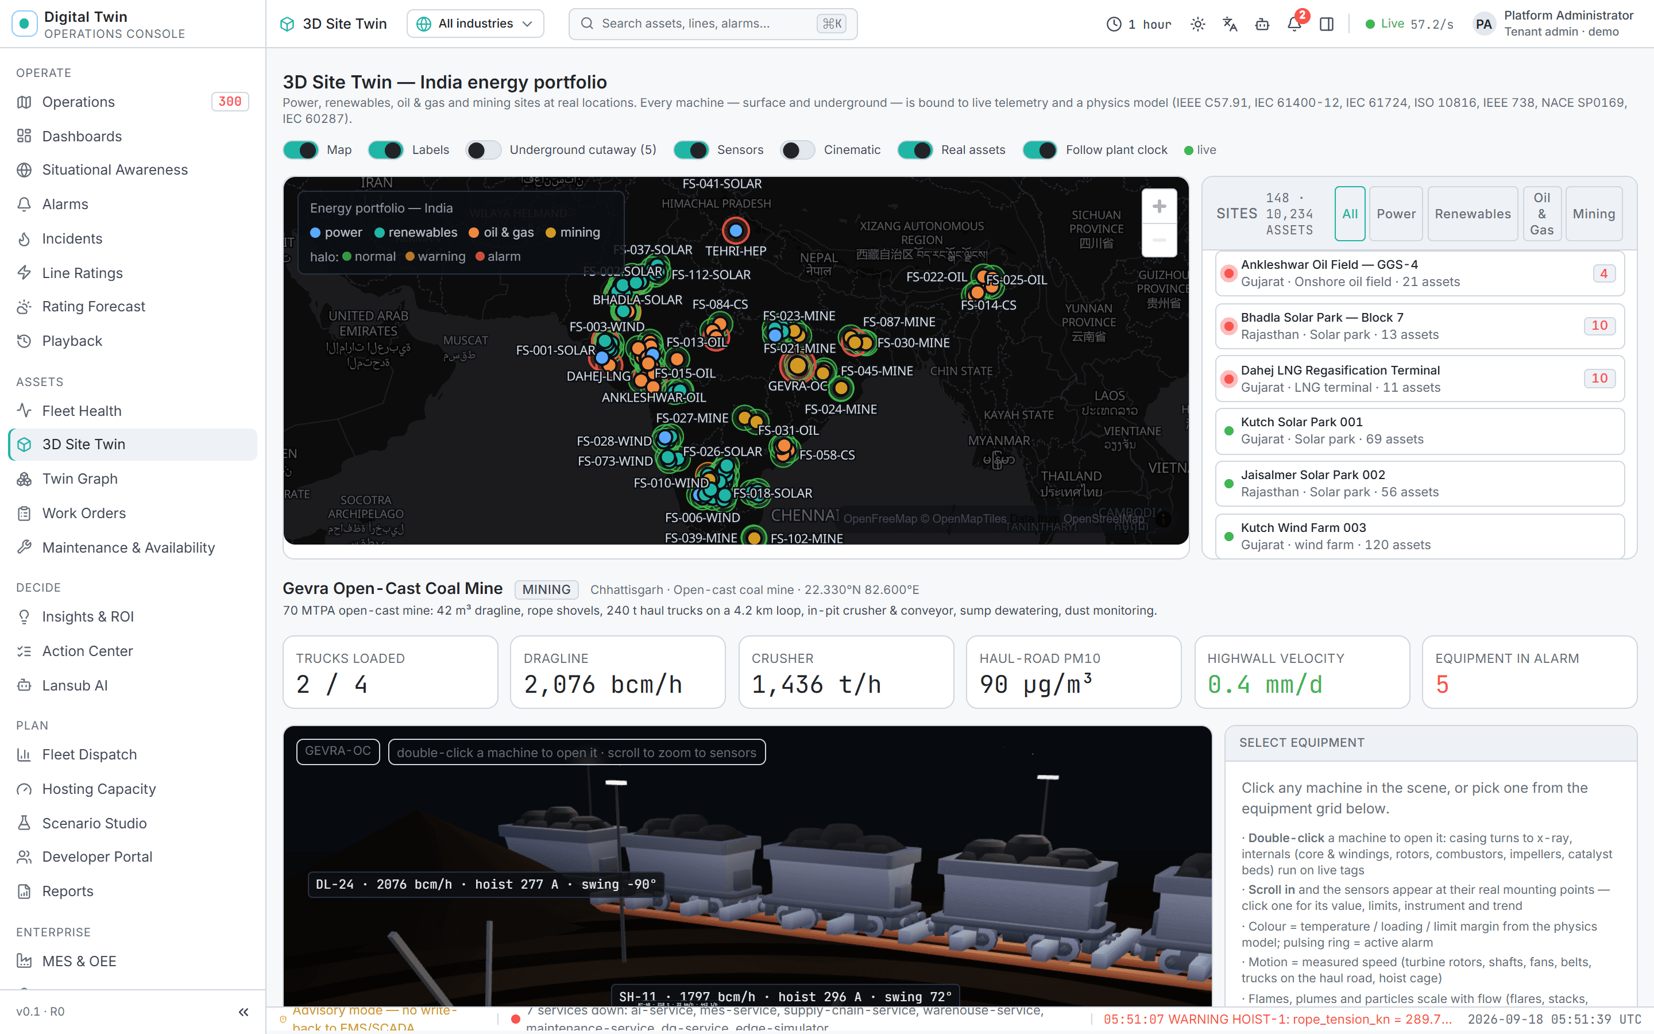Select Dahej LNG Regasification Terminal site

[1420, 378]
